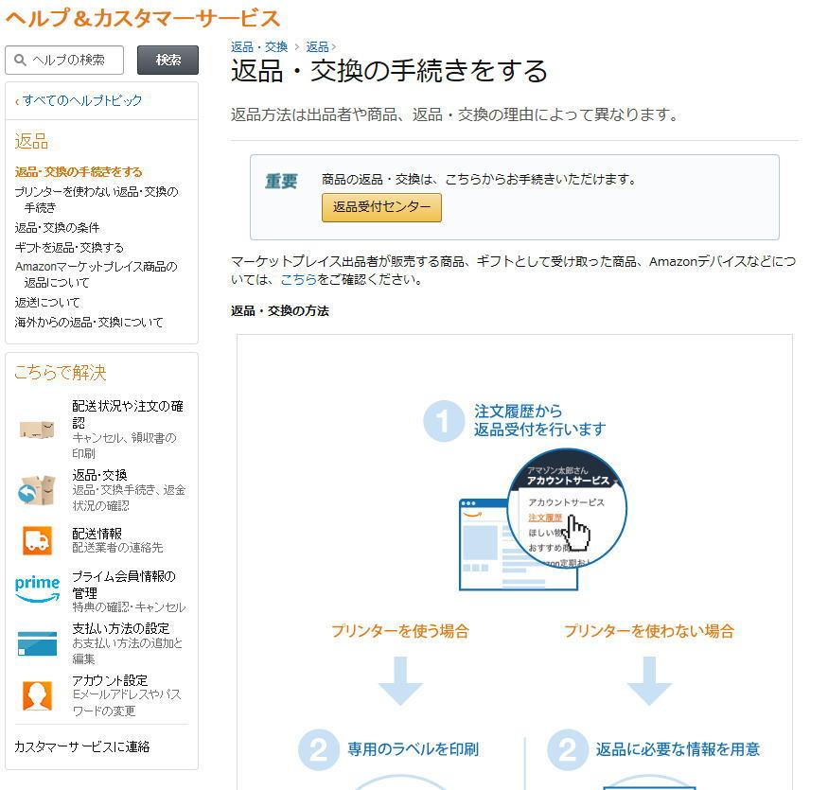This screenshot has height=790, width=828.
Task: Click 特典の確認・キャンセル description text
Action: (129, 607)
